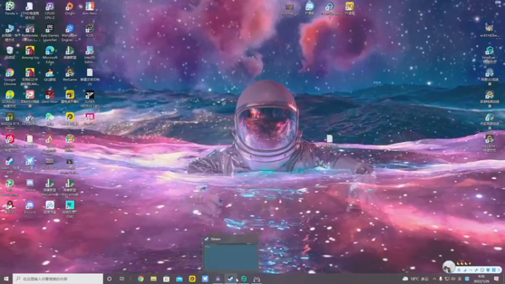Launch the Zero Hour desktop shortcut

point(50,97)
